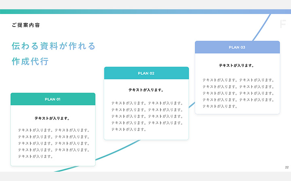Viewport: 291px width, 181px height.
Task: Select the PLAN 02 teal header
Action: click(x=146, y=73)
